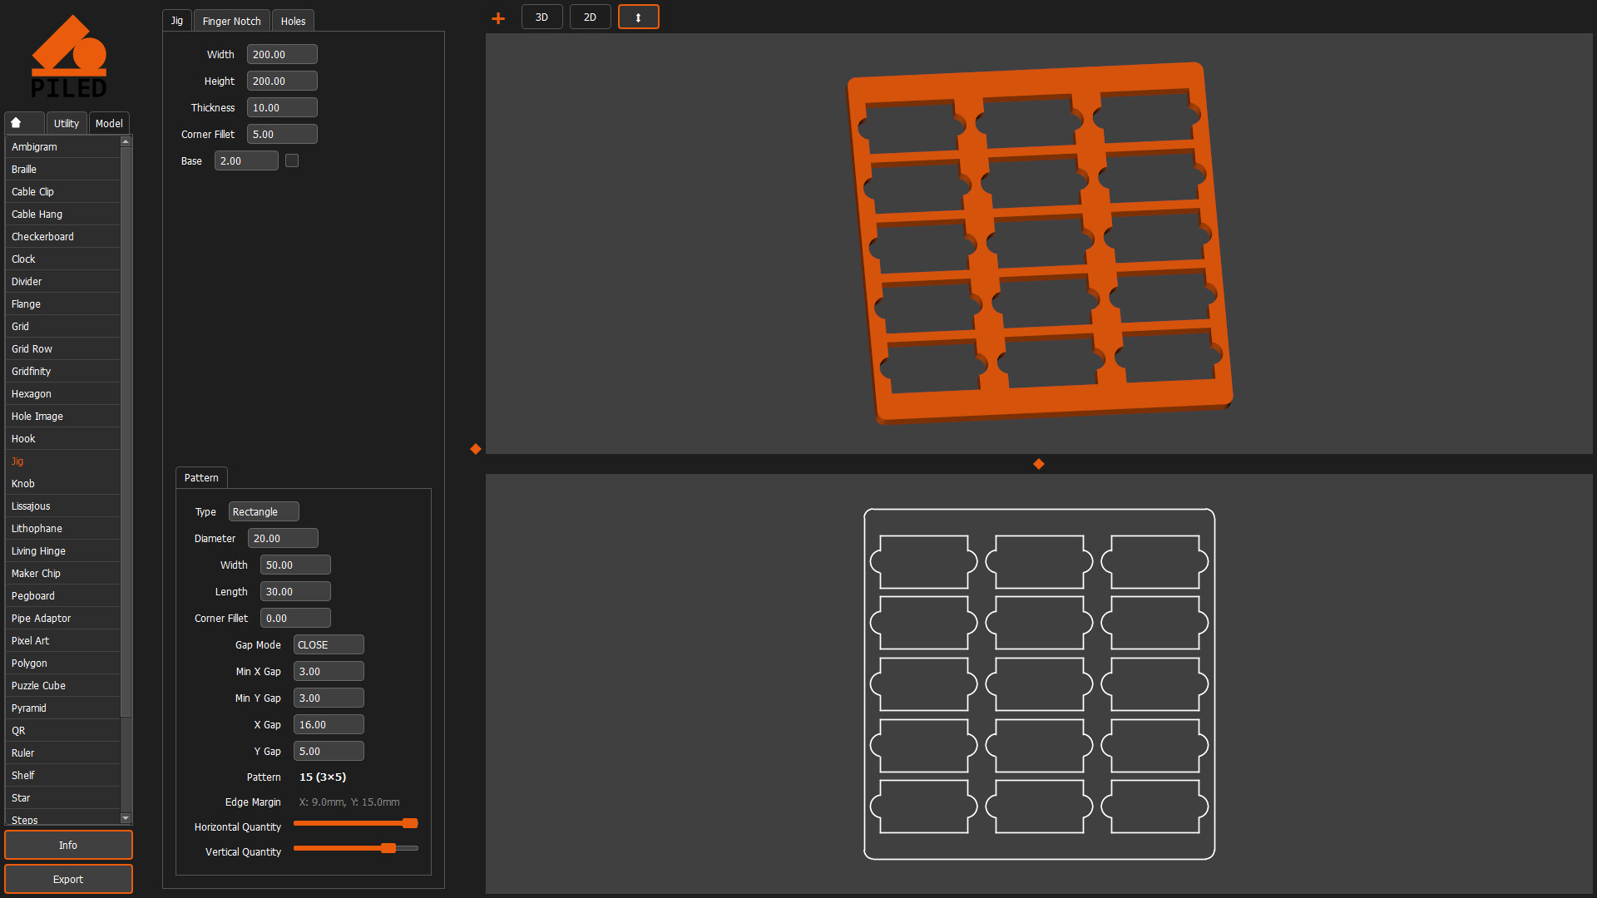Toggle the swap viewports arrow button
Image resolution: width=1597 pixels, height=898 pixels.
click(x=638, y=16)
